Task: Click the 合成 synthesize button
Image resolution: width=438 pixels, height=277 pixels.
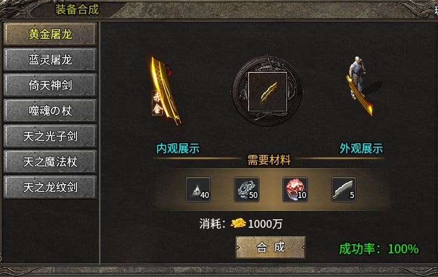Action: 270,247
